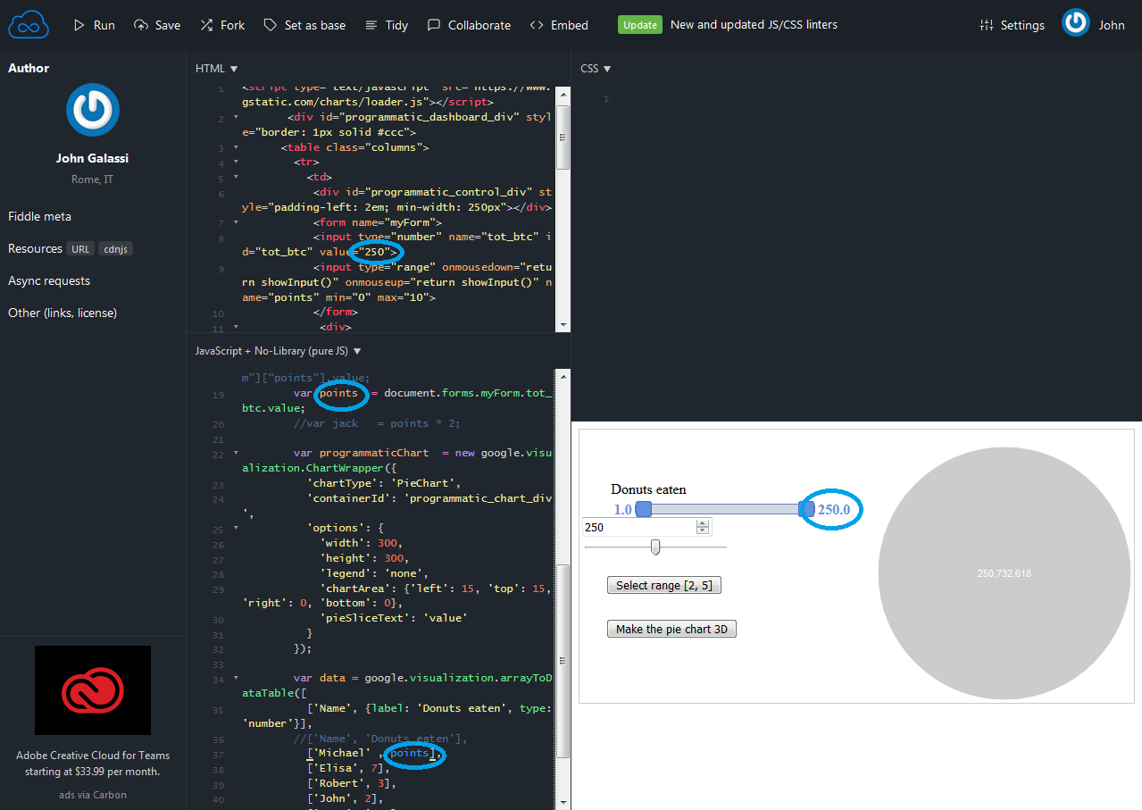Open the Adobe Creative Cloud ad text
The height and width of the screenshot is (810, 1142).
click(93, 763)
